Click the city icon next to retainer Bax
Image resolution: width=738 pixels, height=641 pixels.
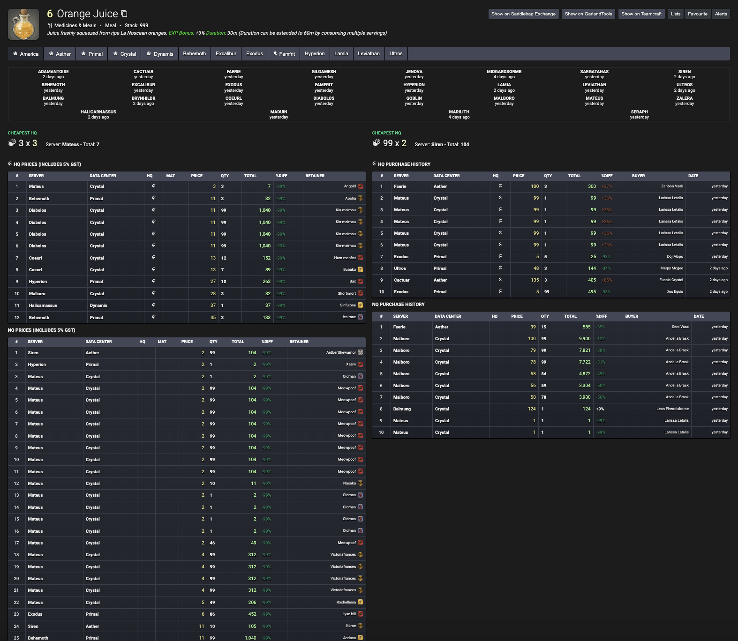coord(361,281)
